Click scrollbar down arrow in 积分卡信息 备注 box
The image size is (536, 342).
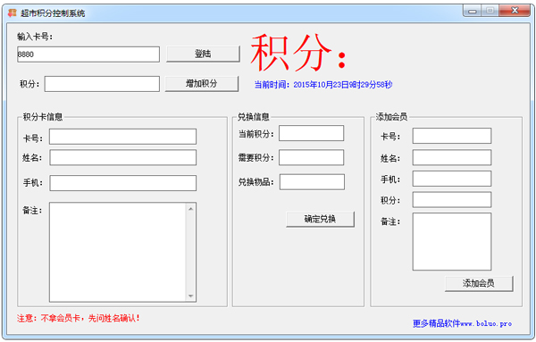pyautogui.click(x=191, y=296)
